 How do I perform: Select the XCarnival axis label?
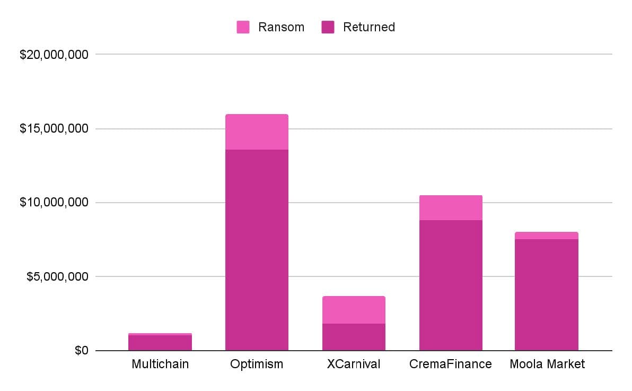point(354,364)
